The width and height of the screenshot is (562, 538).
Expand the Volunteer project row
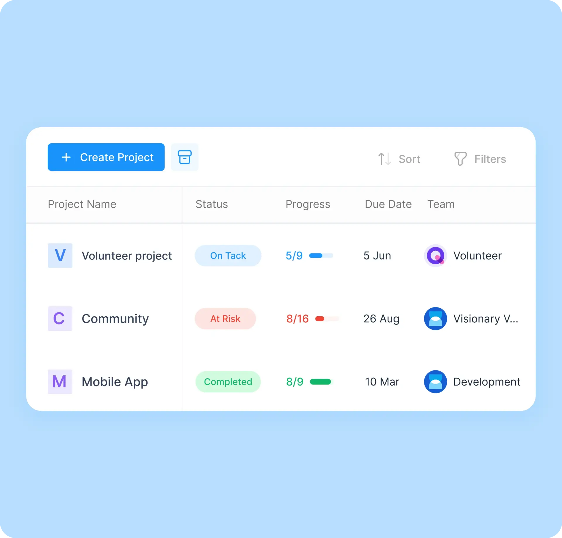[126, 255]
